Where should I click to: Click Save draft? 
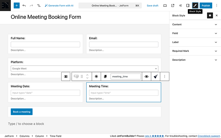click(x=152, y=6)
